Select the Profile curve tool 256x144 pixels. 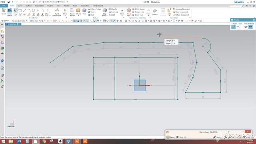pyautogui.click(x=16, y=10)
